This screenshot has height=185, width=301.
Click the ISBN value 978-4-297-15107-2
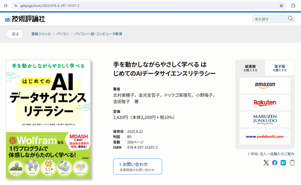142,147
